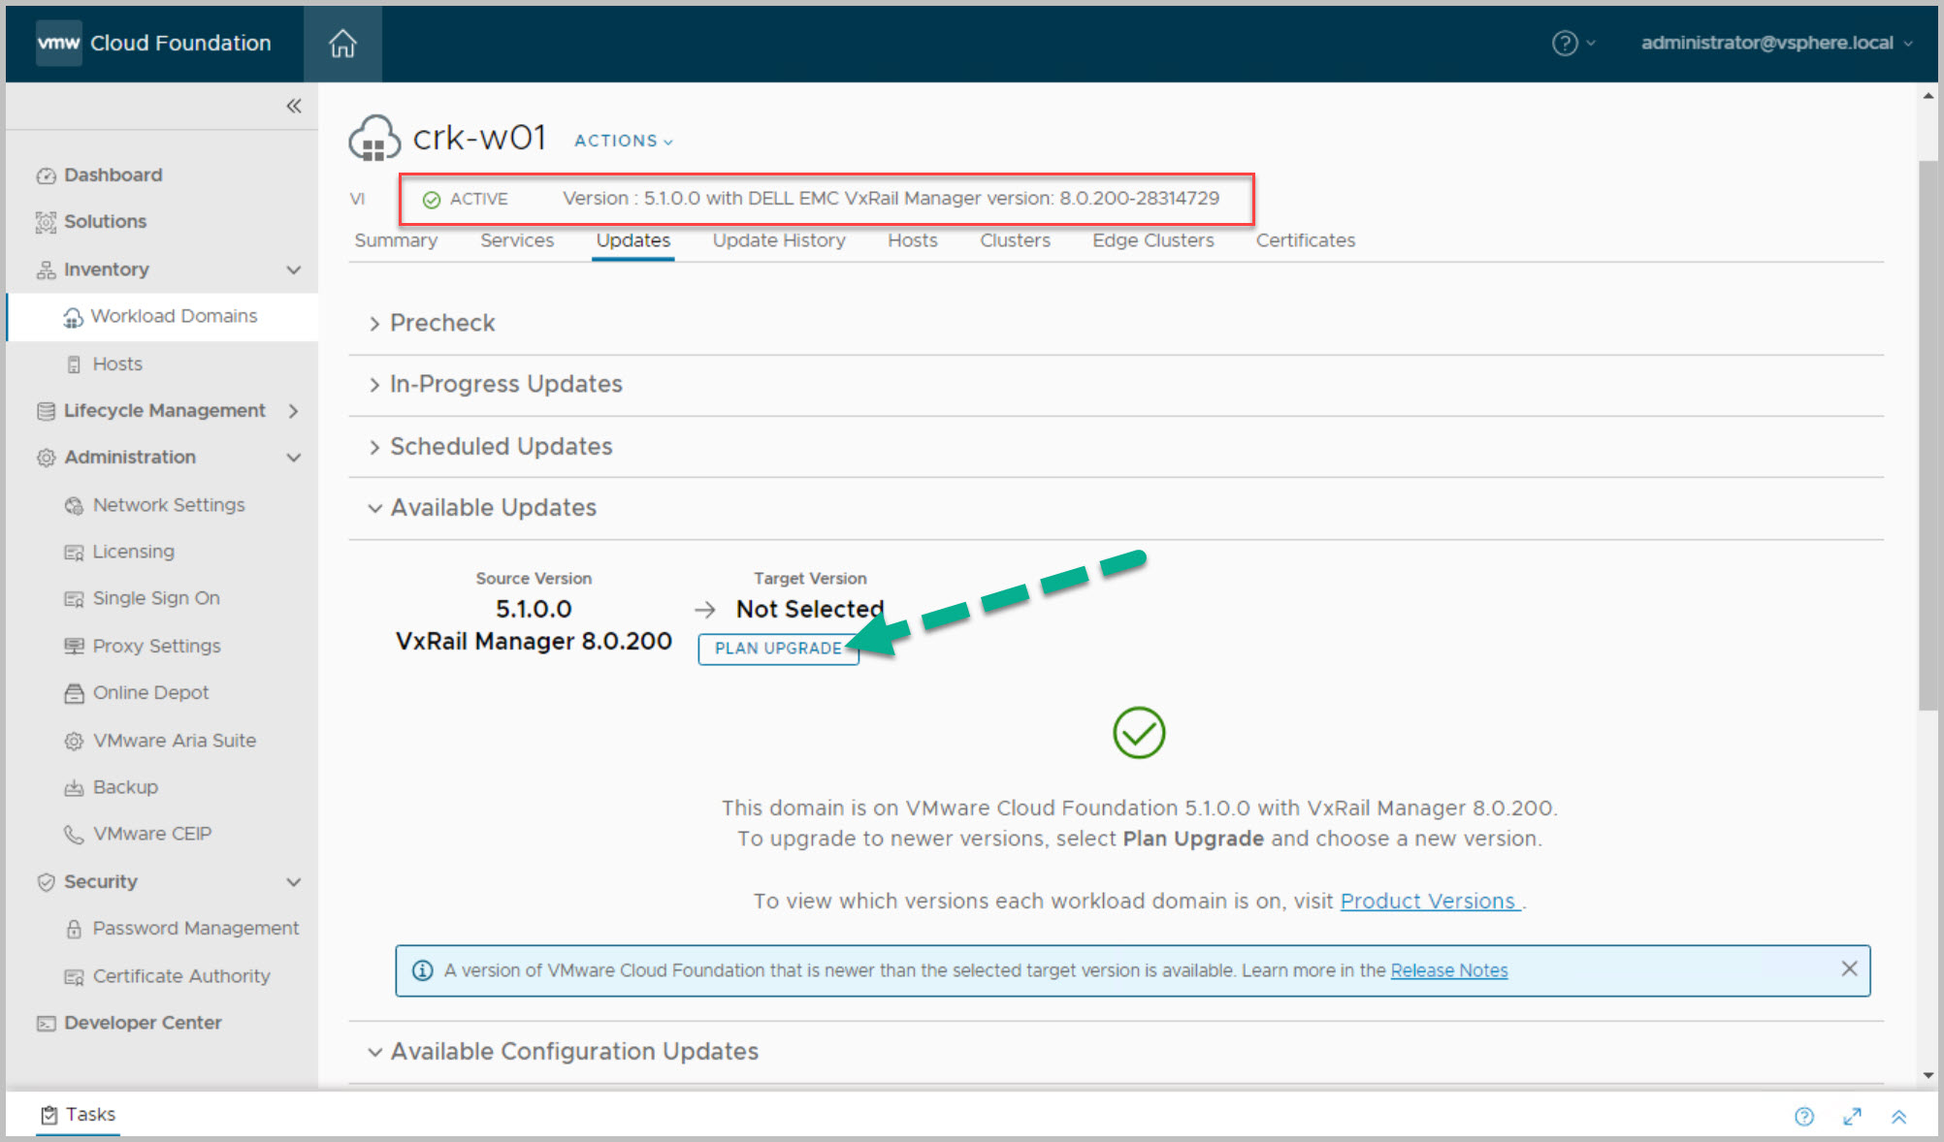
Task: Open the Product Versions link
Action: (1427, 902)
